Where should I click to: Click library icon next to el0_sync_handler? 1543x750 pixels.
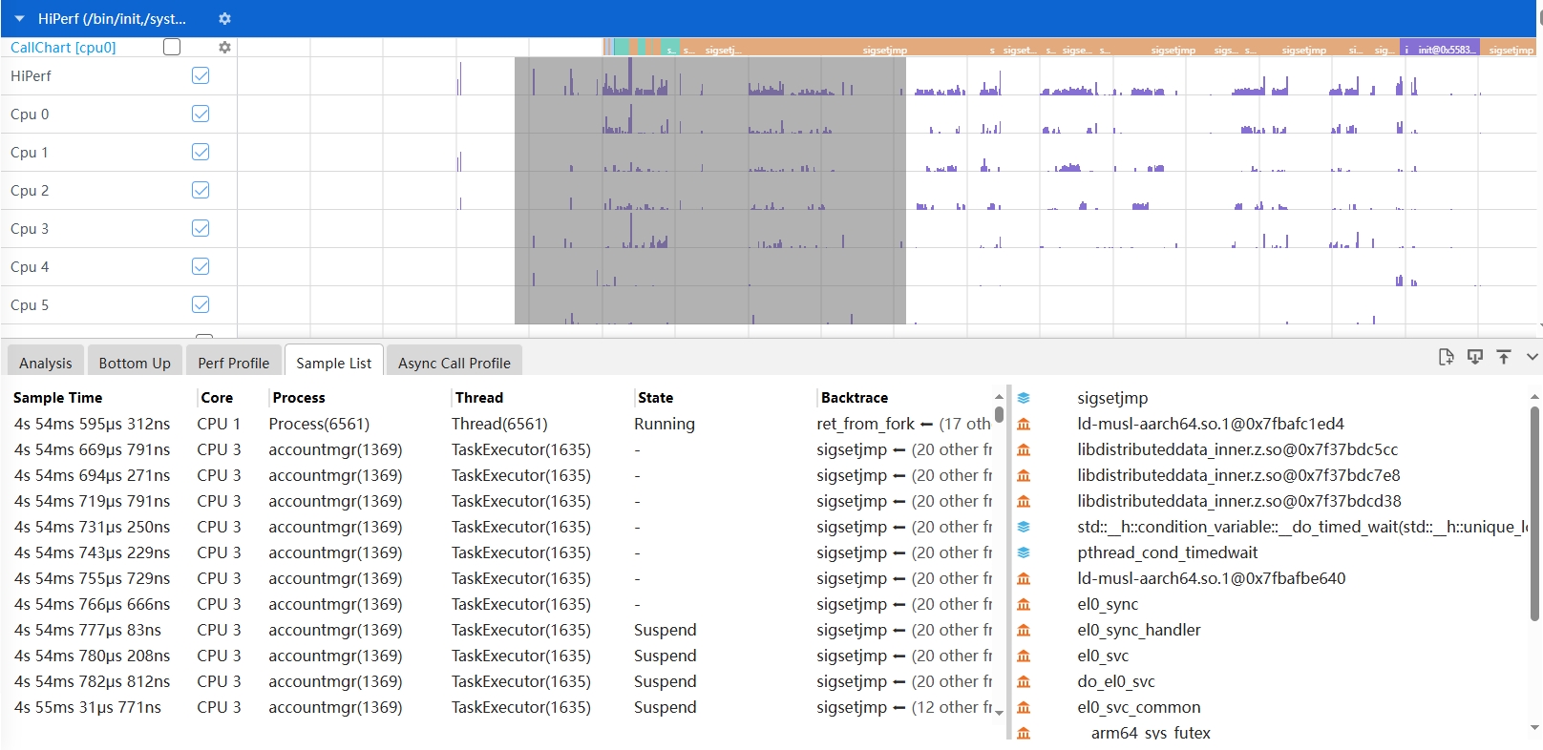pos(1024,630)
